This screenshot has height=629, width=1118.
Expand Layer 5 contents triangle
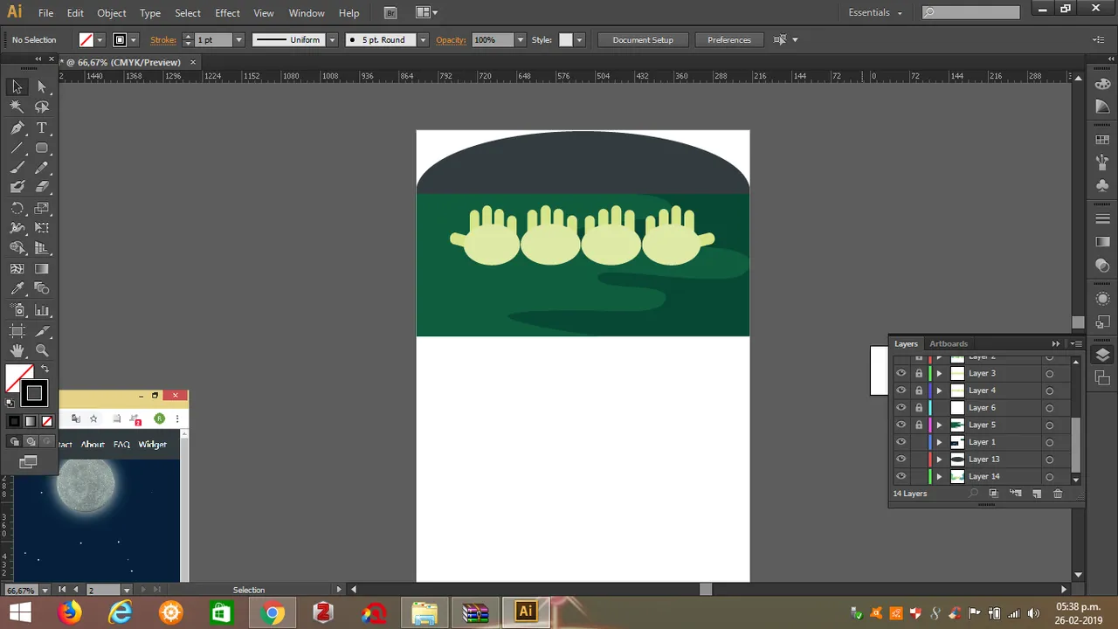(940, 425)
